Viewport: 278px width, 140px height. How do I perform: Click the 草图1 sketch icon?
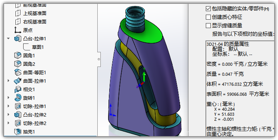pyautogui.click(x=26, y=47)
